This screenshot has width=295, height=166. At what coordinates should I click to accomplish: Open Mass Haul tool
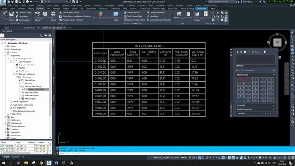click(x=152, y=17)
